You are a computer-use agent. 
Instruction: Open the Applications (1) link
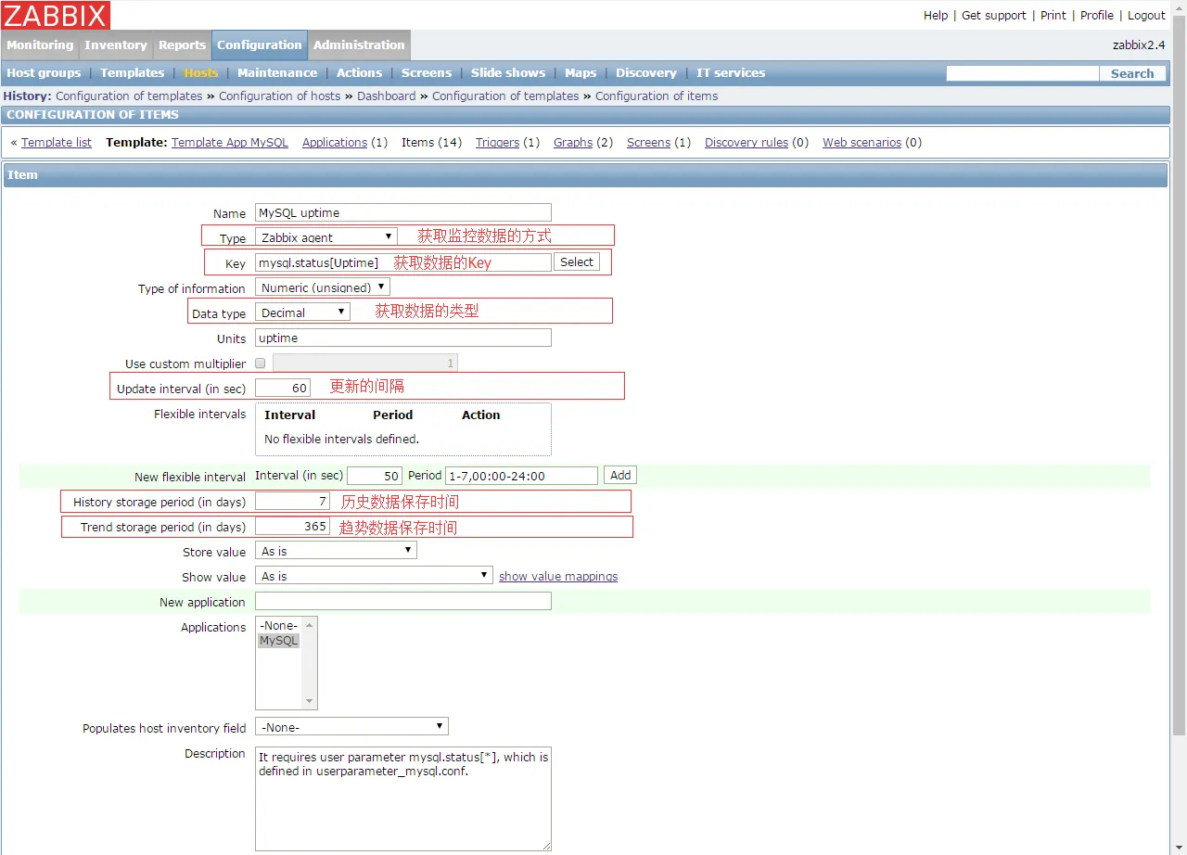click(335, 142)
